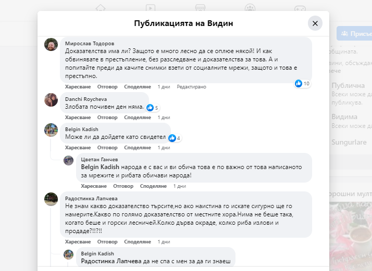This screenshot has height=271, width=372.
Task: Open Цветан Ганчев's name link
Action: coord(100,159)
